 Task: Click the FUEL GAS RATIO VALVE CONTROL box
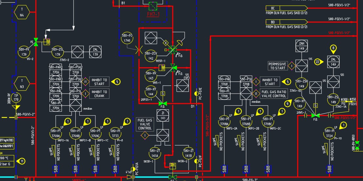point(273,94)
